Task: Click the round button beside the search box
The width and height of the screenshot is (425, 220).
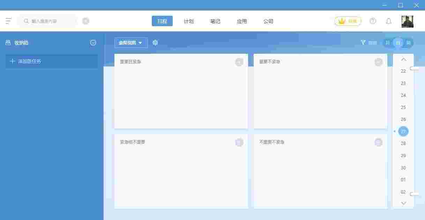Action: pos(86,21)
